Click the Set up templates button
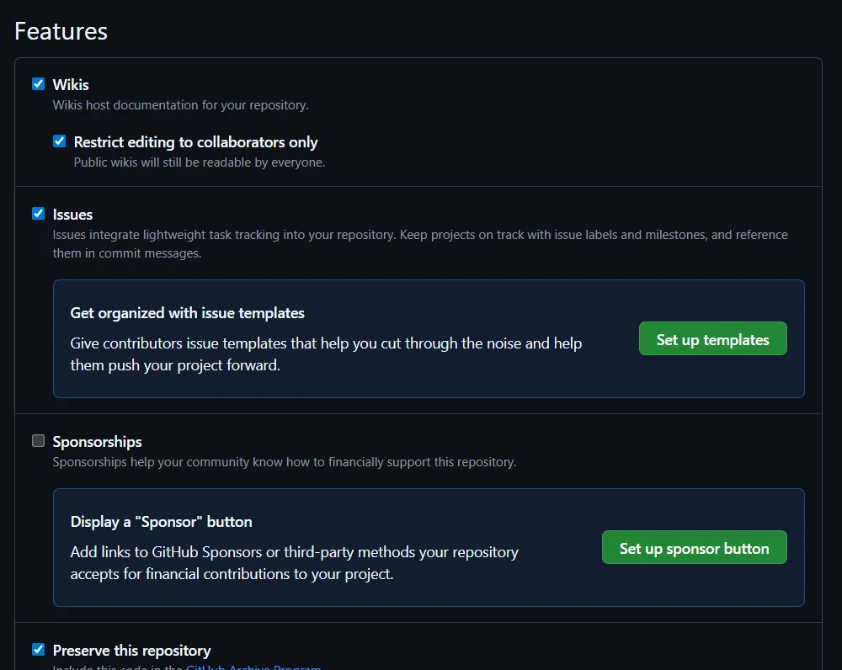The image size is (842, 670). tap(712, 338)
